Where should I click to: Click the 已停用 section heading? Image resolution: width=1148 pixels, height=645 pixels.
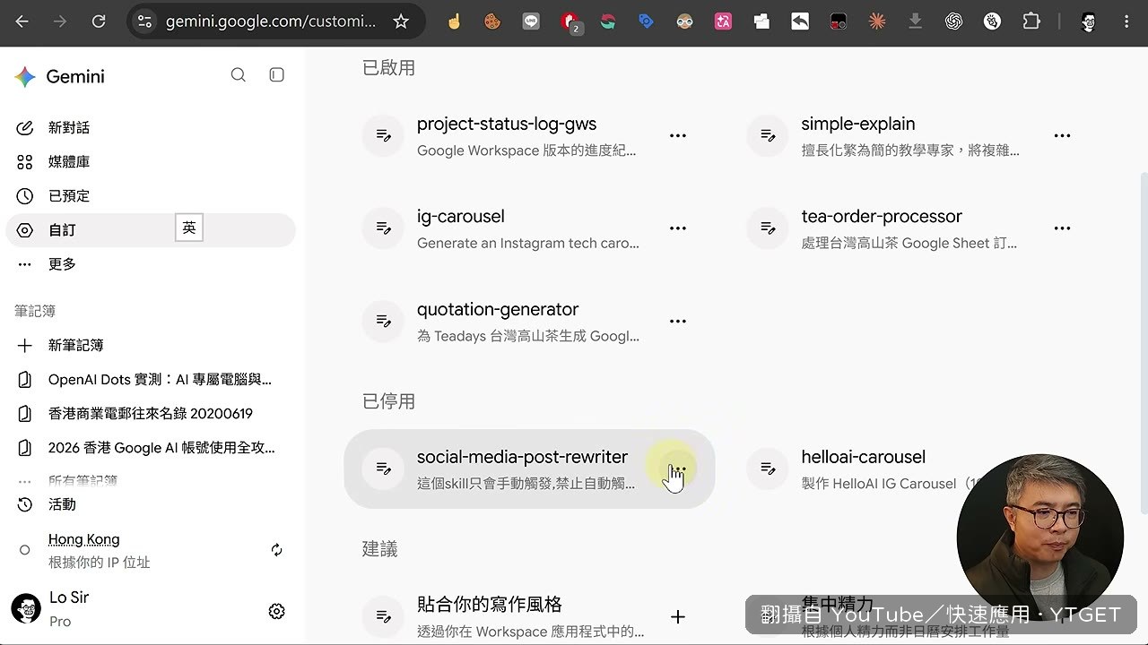point(388,401)
